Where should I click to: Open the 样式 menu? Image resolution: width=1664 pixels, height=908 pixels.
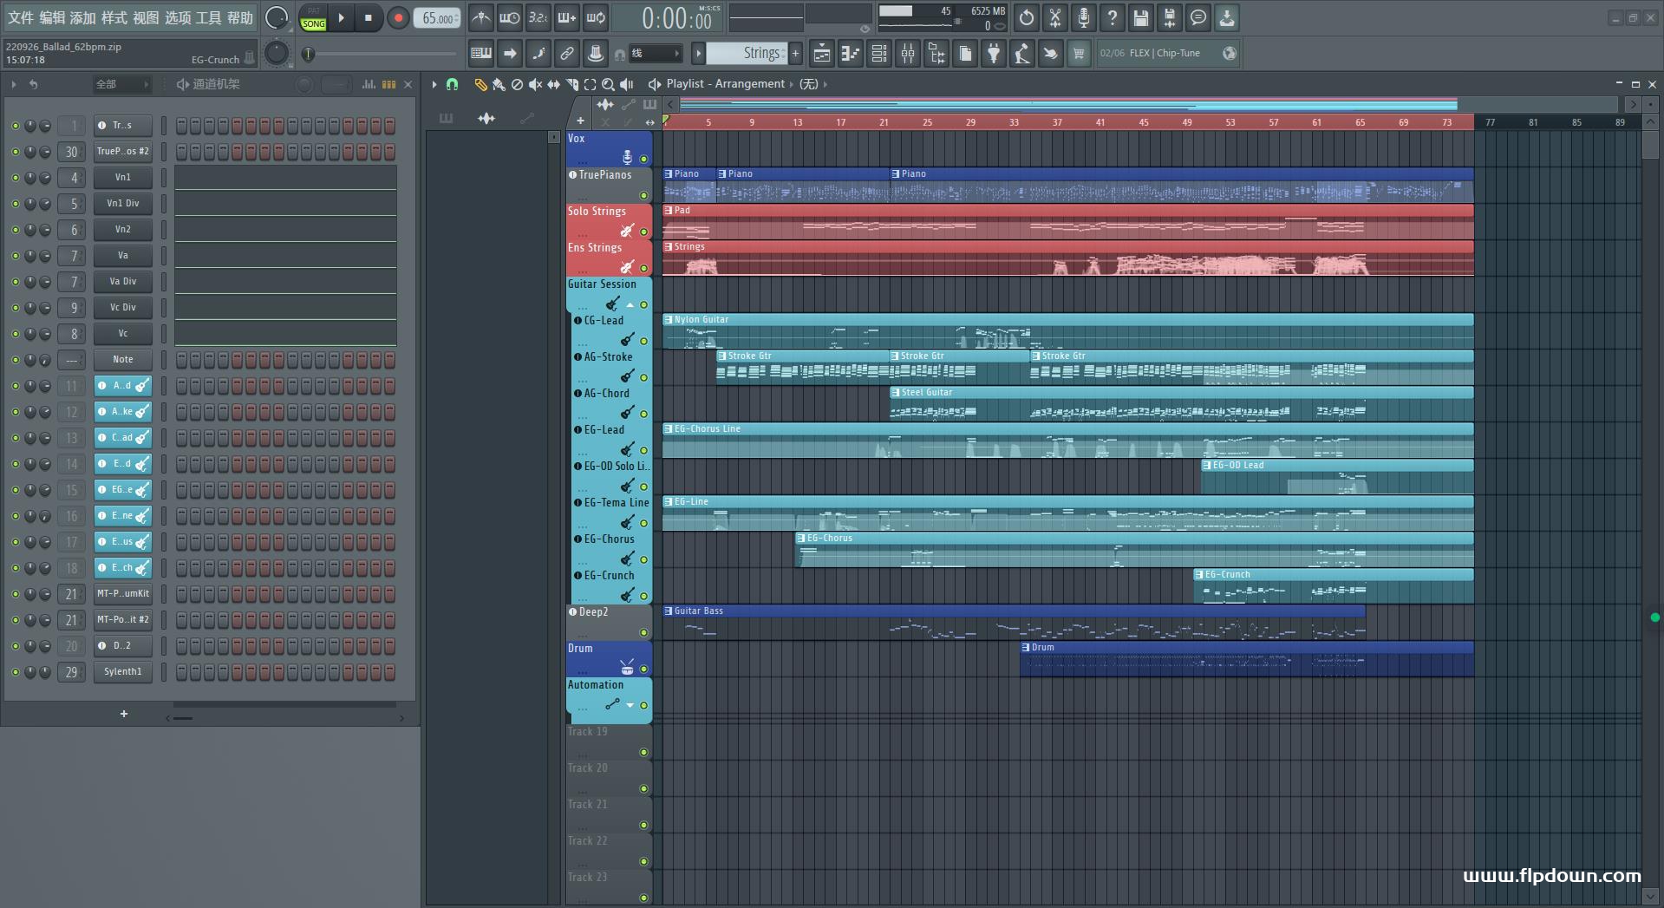click(114, 17)
